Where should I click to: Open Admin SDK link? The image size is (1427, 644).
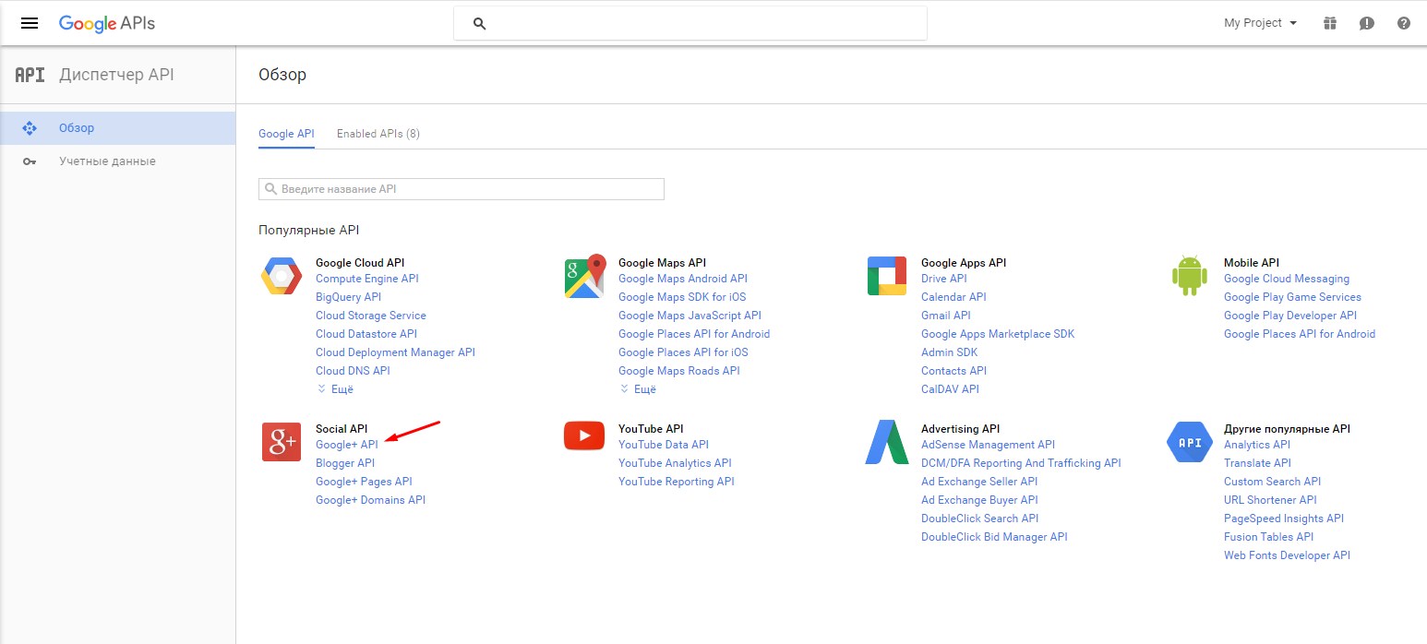(x=949, y=352)
